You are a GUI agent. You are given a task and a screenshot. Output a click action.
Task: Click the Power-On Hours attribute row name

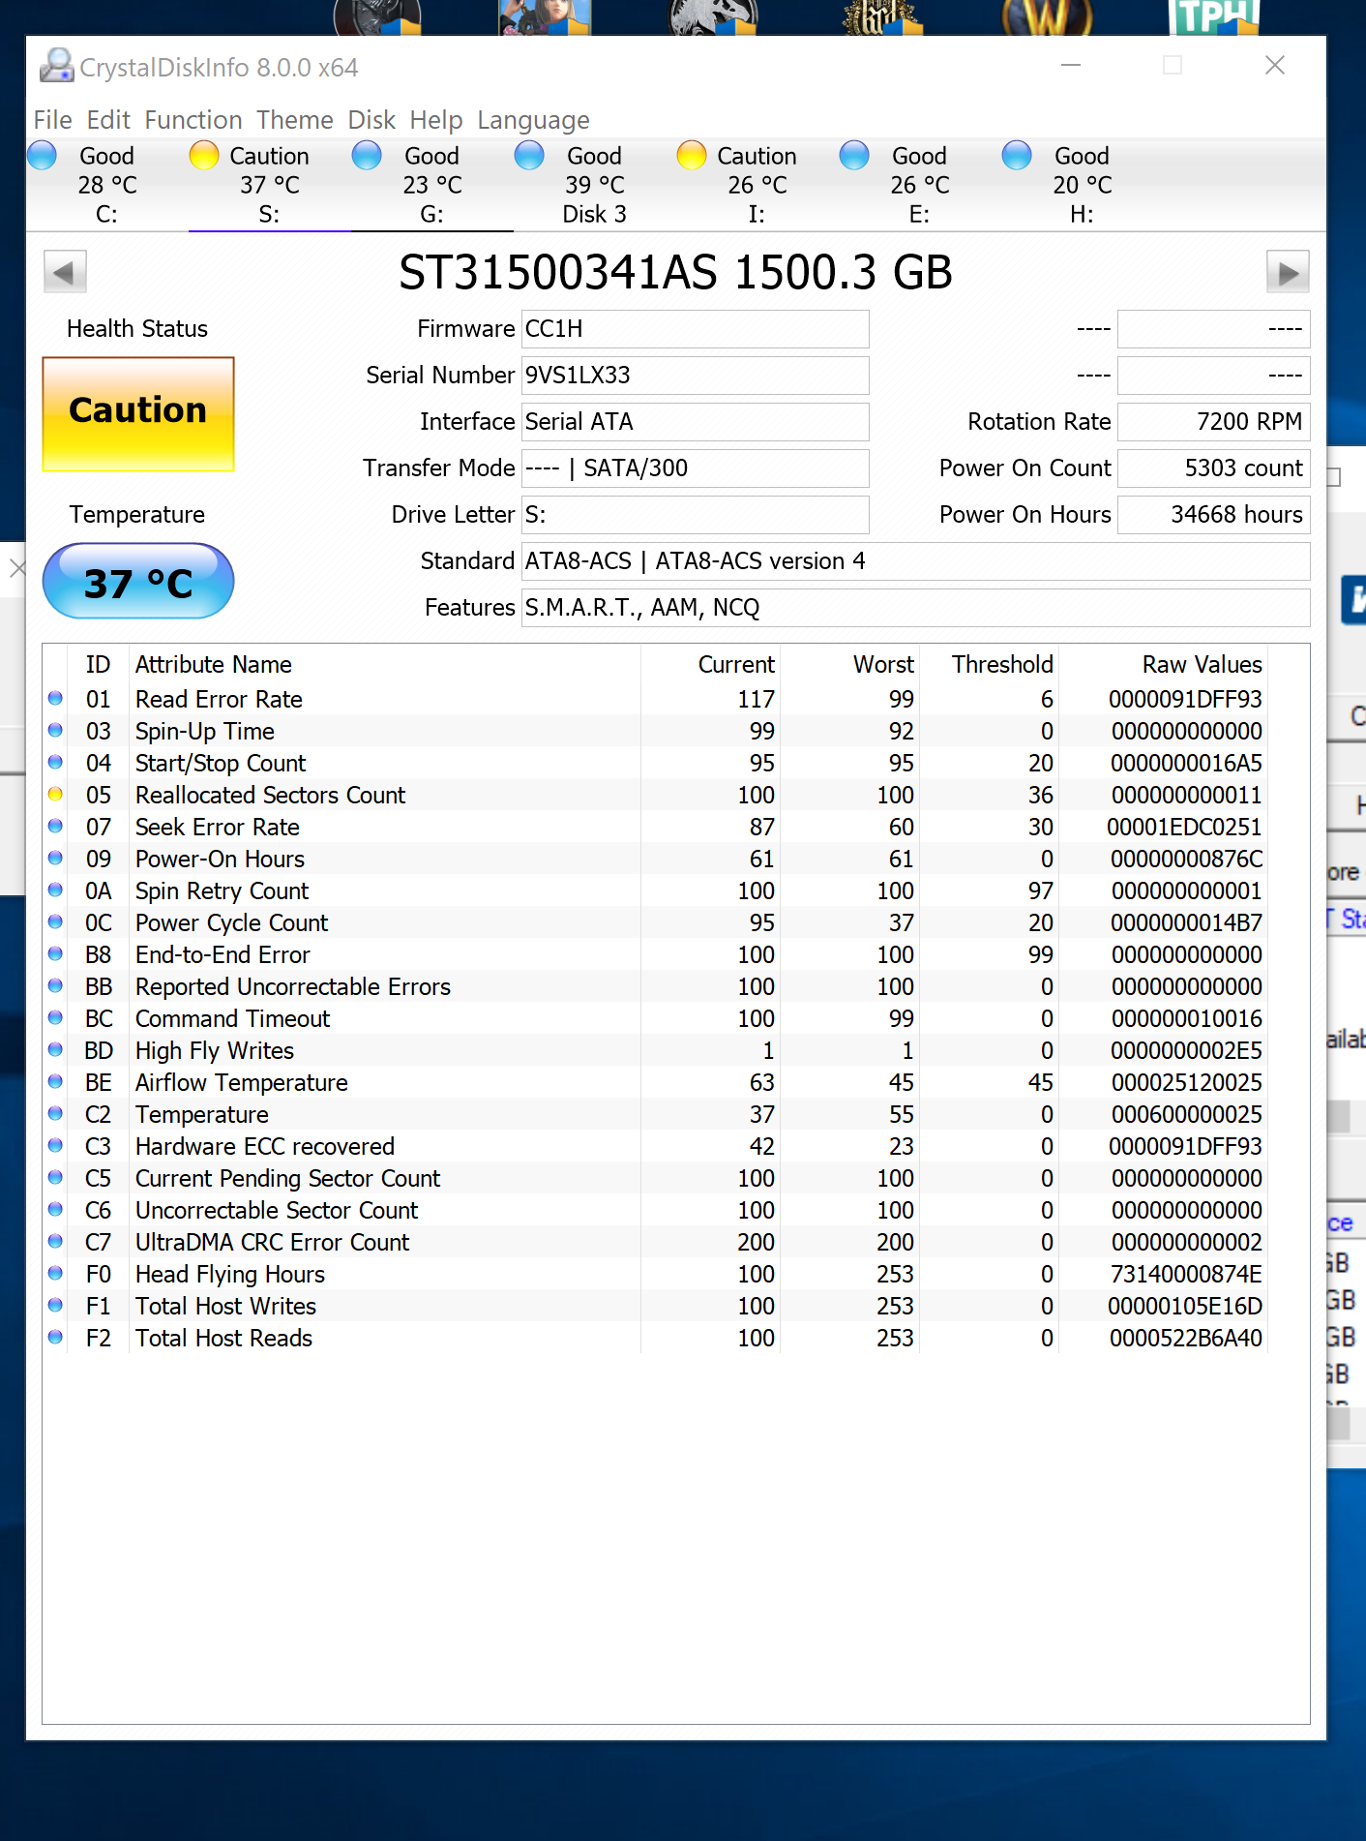coord(220,859)
